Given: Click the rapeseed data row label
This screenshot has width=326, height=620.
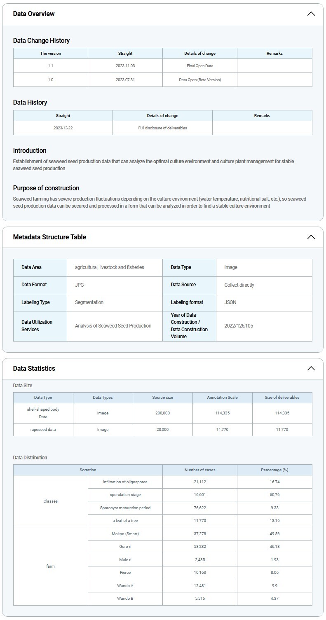Looking at the screenshot, I should point(43,429).
